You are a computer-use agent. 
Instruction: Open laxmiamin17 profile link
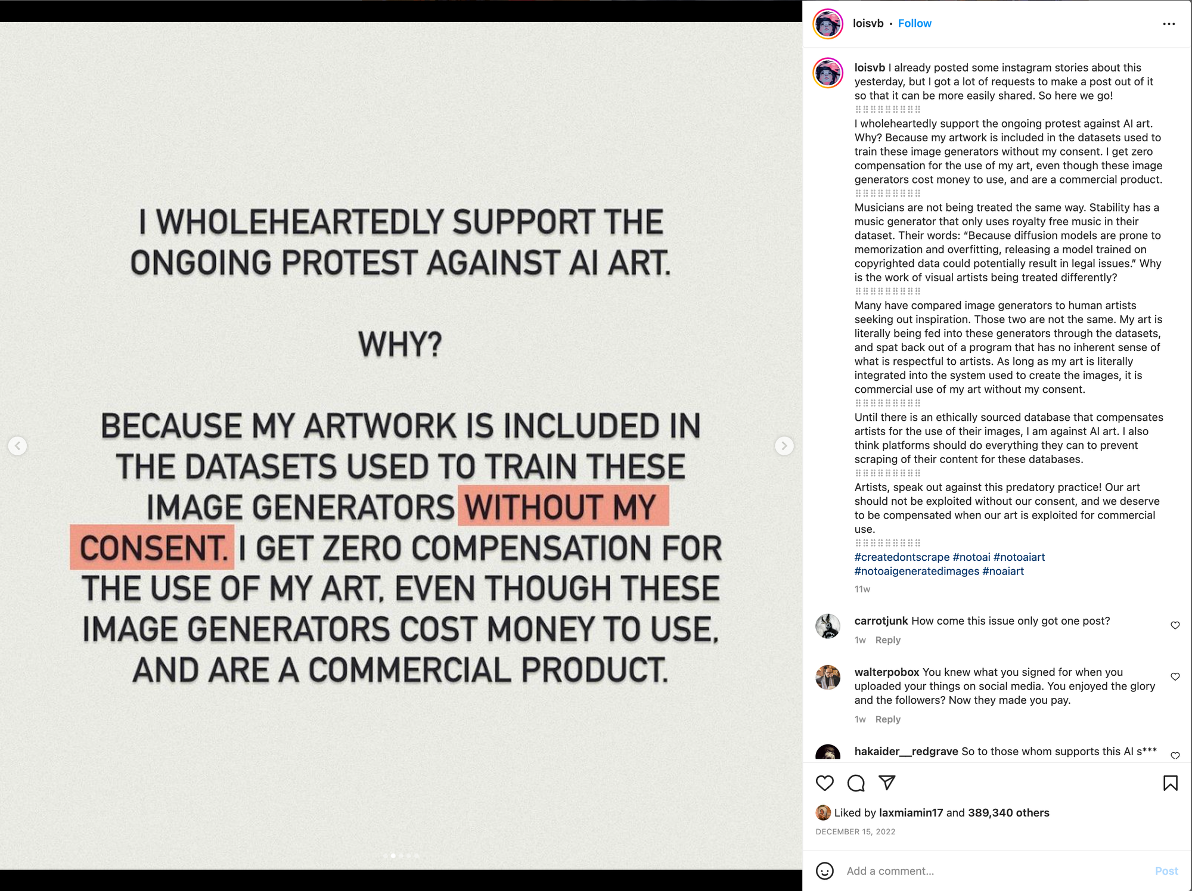coord(911,812)
